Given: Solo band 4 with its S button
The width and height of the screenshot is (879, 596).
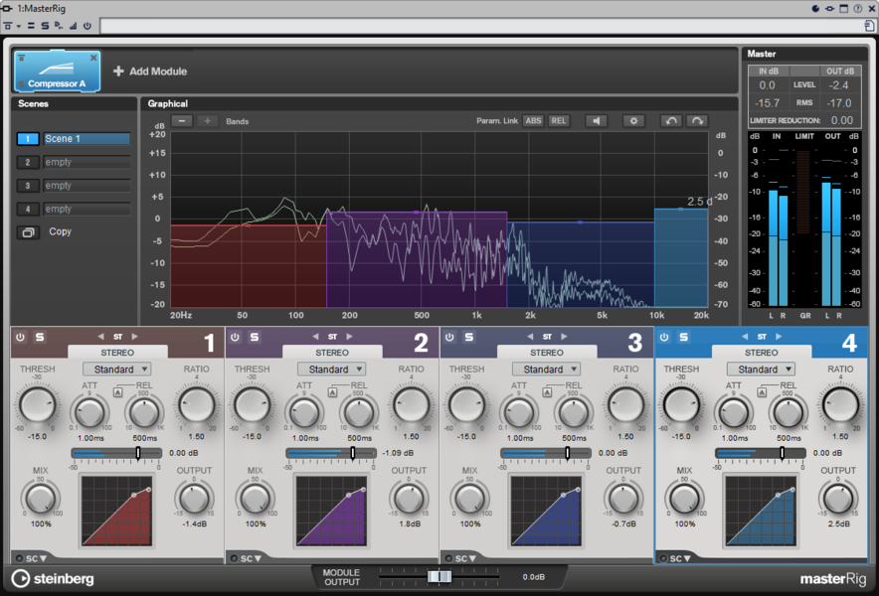Looking at the screenshot, I should coord(684,337).
